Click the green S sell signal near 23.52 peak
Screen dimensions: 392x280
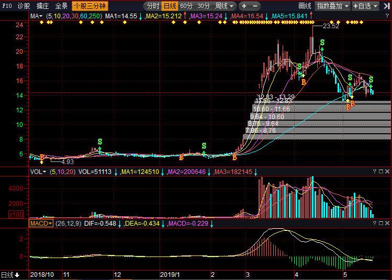322,42
